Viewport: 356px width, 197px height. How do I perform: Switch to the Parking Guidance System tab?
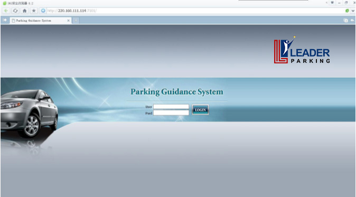(x=41, y=21)
